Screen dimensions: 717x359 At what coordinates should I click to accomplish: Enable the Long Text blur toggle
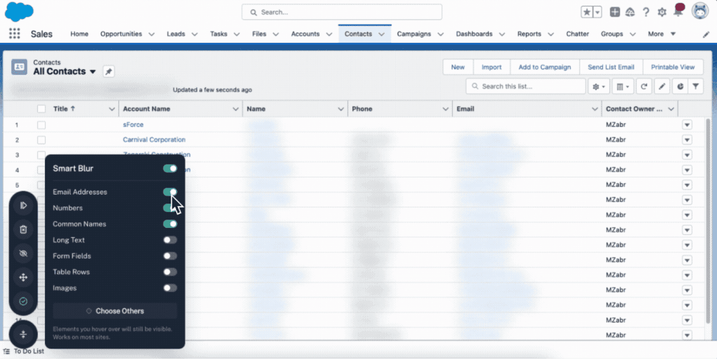click(170, 240)
